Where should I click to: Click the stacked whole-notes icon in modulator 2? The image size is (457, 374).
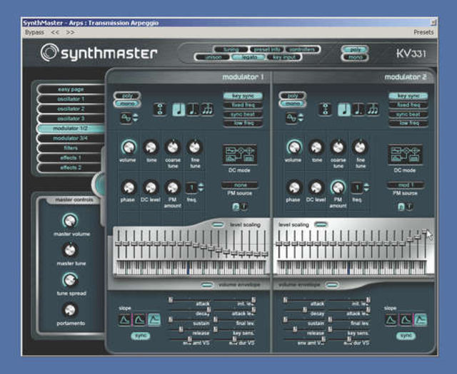(x=326, y=110)
